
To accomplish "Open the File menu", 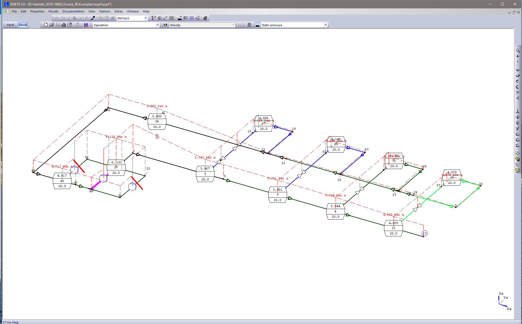I will [x=14, y=11].
